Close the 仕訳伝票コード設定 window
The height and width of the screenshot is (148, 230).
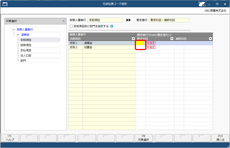[x=225, y=4]
